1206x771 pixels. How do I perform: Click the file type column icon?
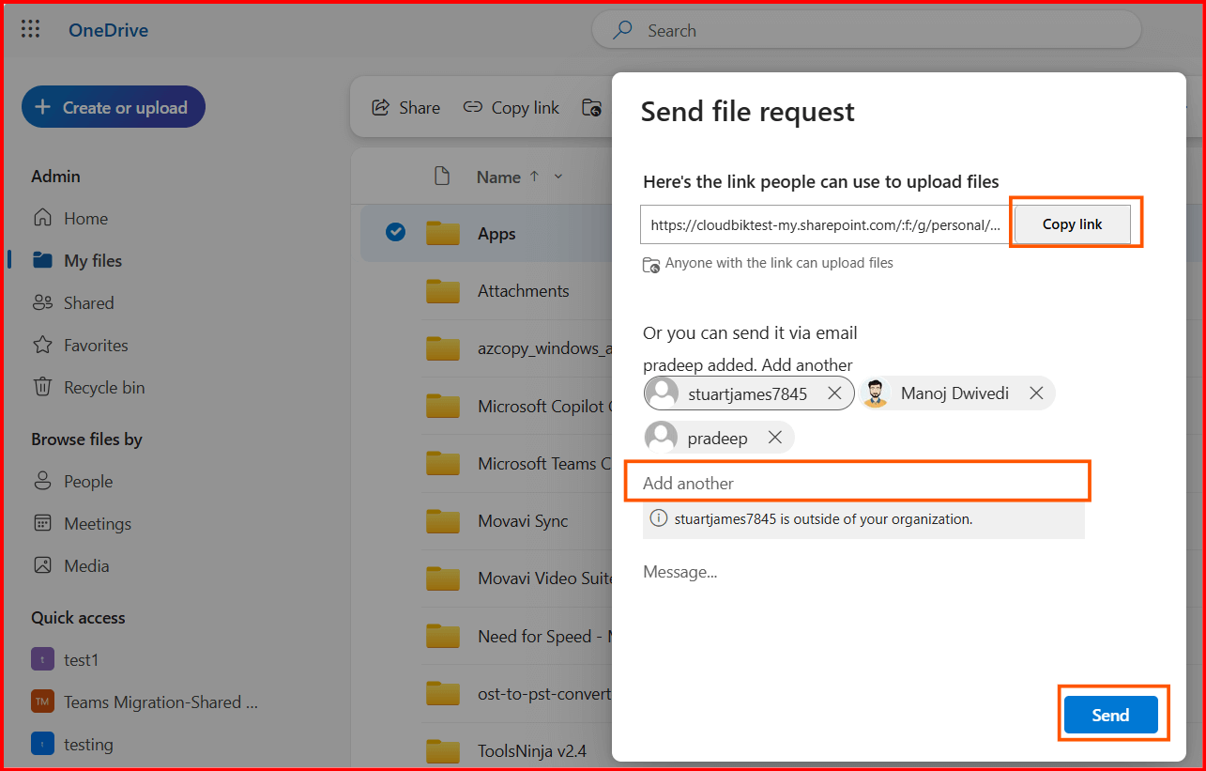coord(441,176)
